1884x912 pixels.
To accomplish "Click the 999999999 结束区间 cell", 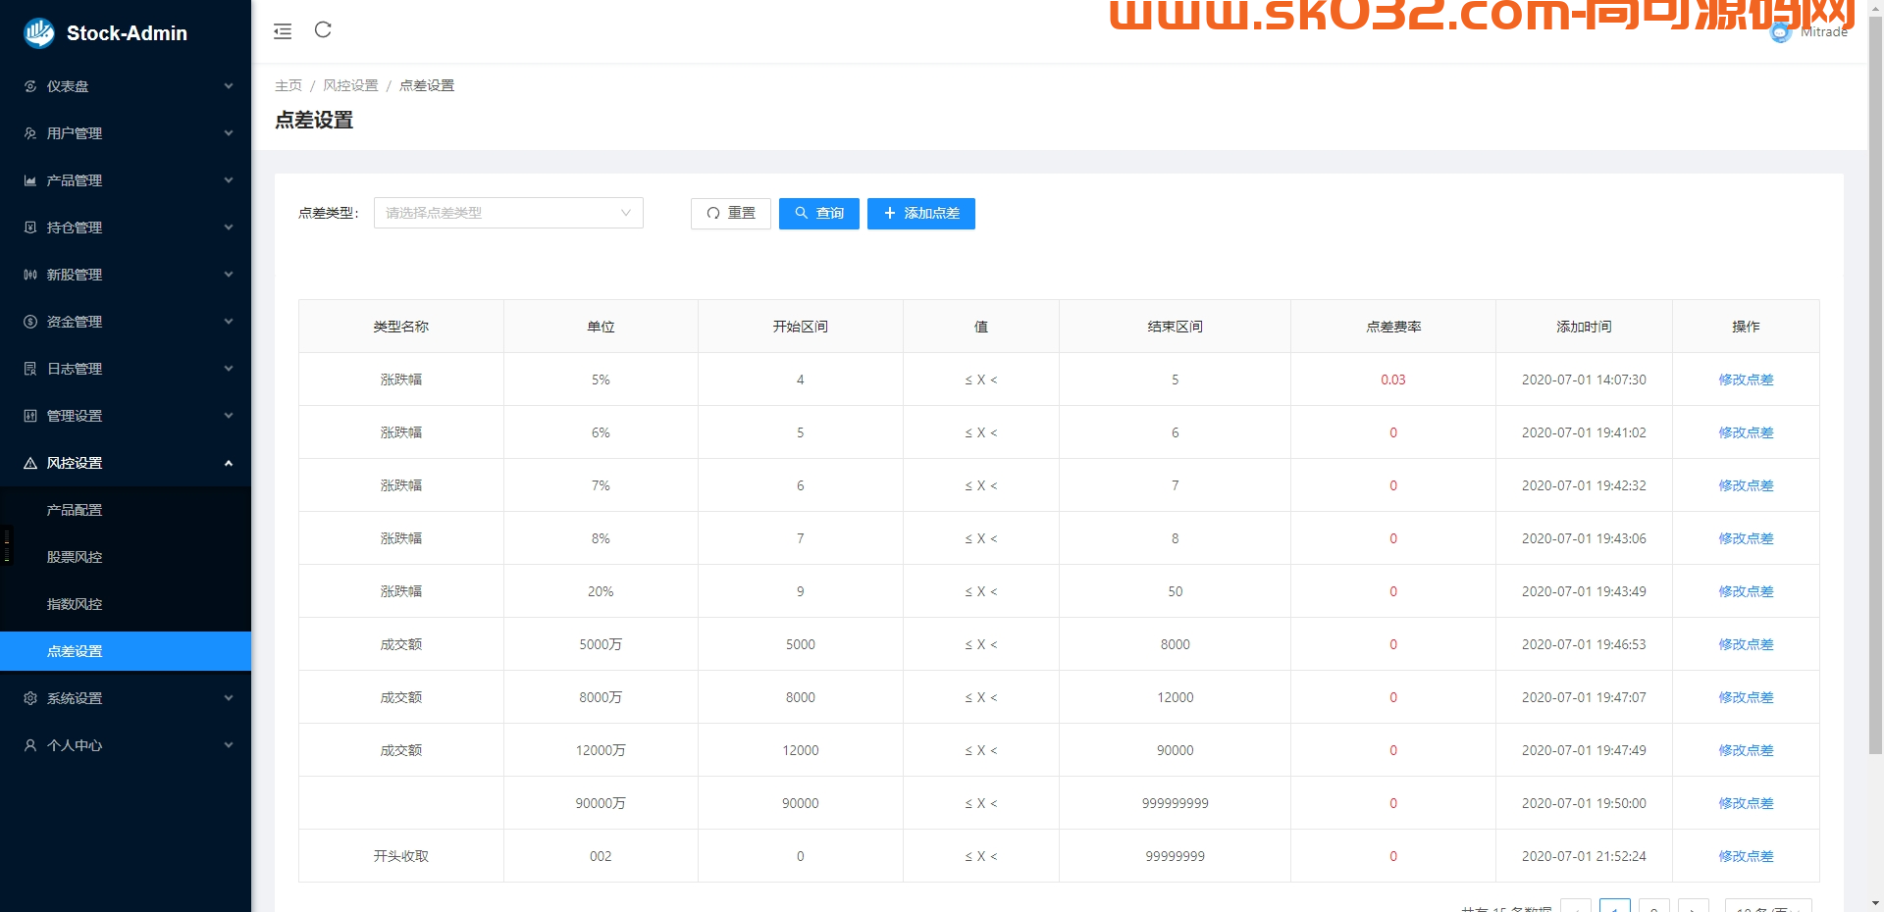I will pyautogui.click(x=1175, y=803).
